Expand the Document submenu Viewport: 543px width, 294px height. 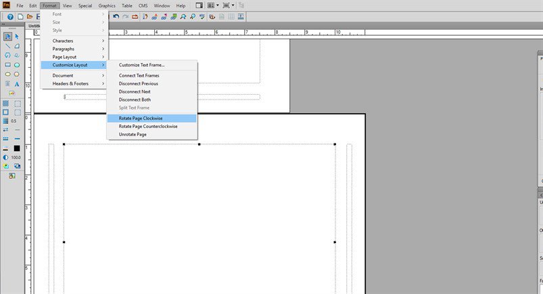click(x=75, y=75)
